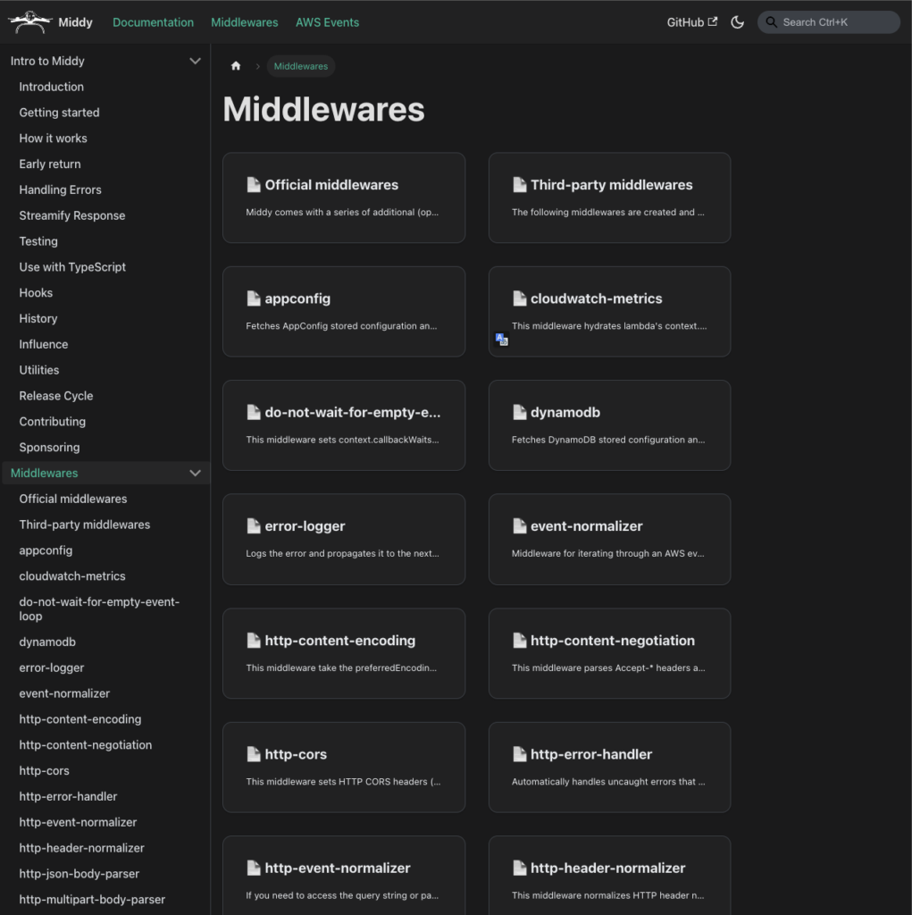Screen dimensions: 912x915
Task: Select cloudwatch-metrics in the sidebar
Action: [72, 576]
